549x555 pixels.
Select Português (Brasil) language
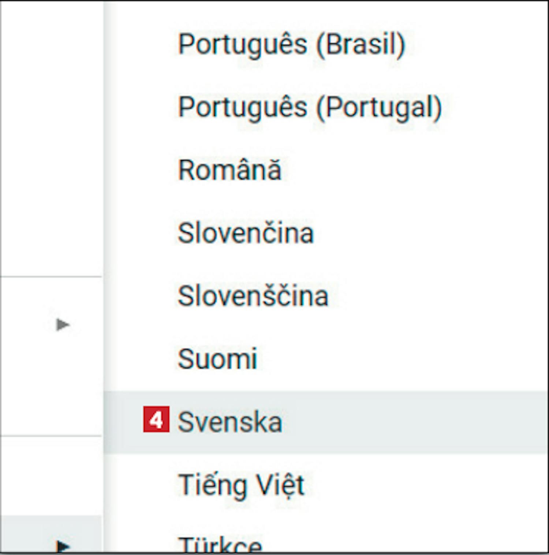[291, 45]
